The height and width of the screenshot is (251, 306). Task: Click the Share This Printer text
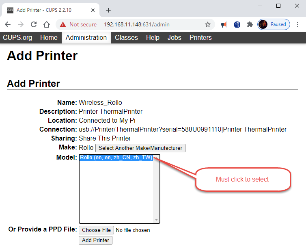[x=105, y=138]
